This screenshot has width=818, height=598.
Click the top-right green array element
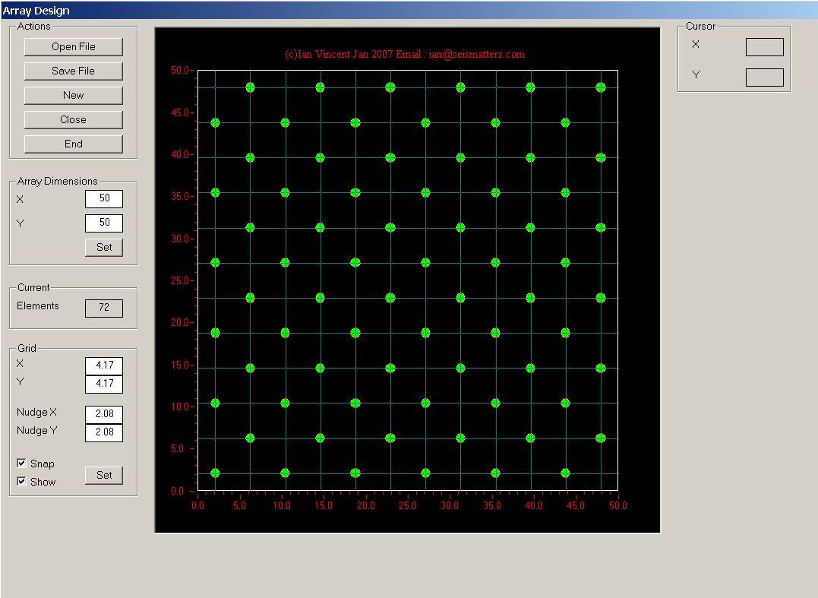[601, 87]
